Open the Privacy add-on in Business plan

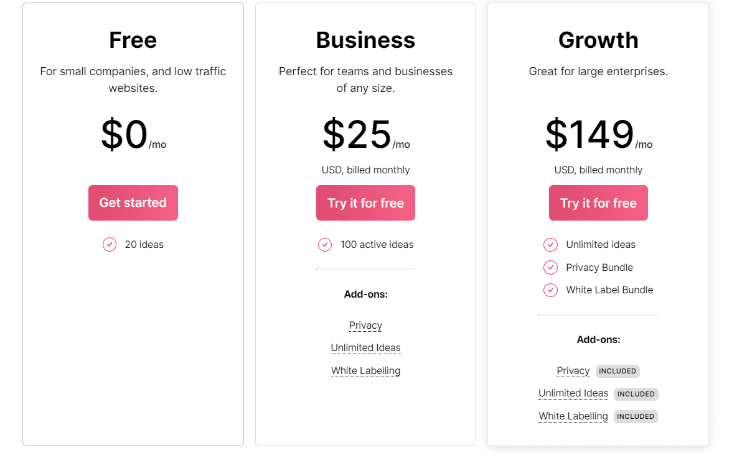pyautogui.click(x=365, y=325)
